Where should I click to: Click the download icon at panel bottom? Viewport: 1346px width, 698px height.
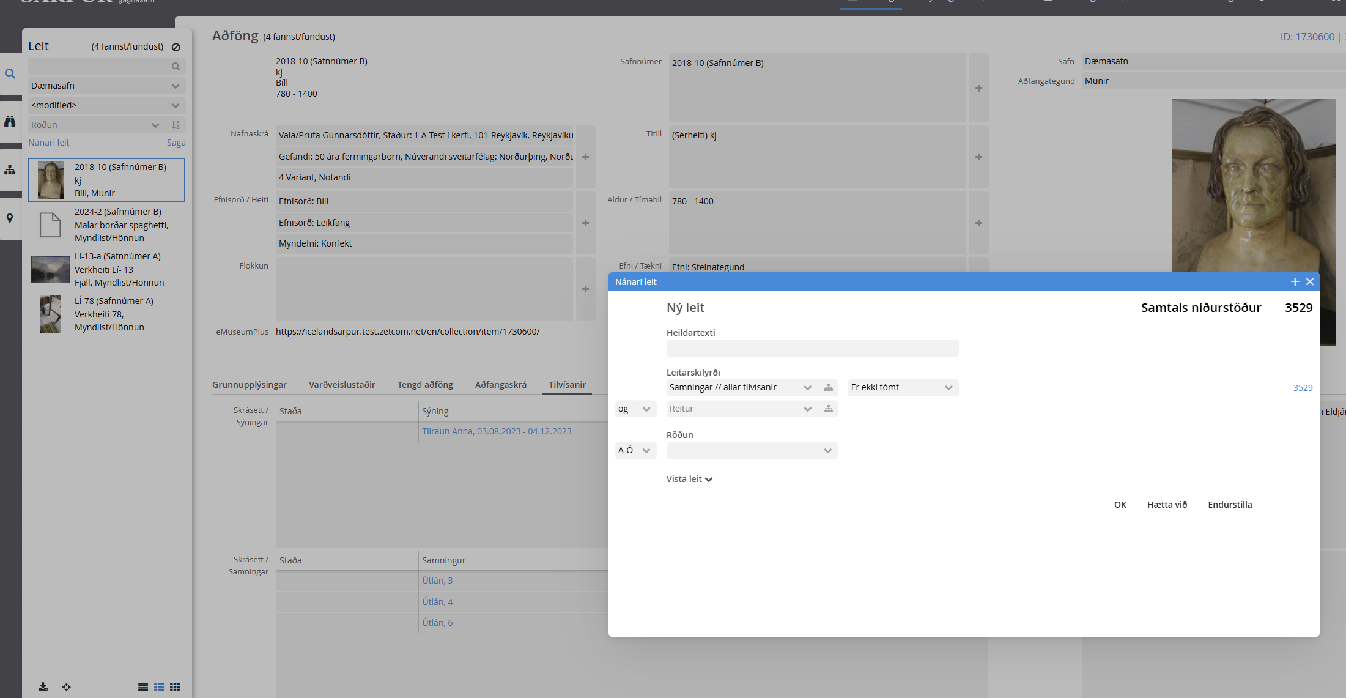click(x=43, y=687)
